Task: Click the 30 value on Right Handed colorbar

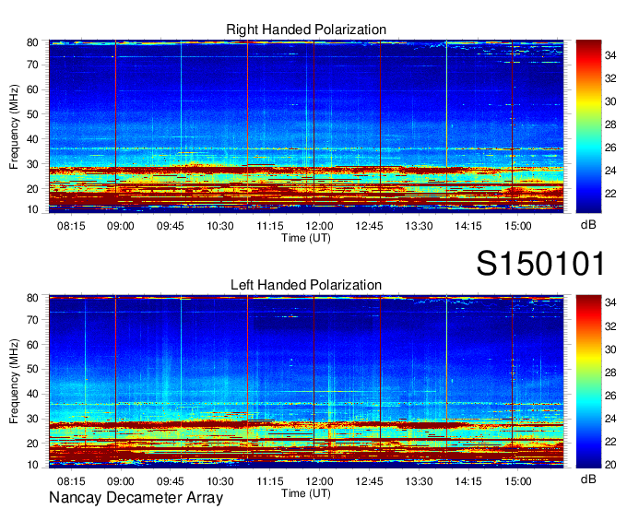Action: click(610, 101)
